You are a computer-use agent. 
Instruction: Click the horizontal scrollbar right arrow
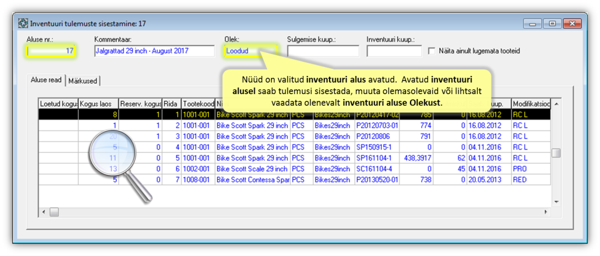(546, 211)
